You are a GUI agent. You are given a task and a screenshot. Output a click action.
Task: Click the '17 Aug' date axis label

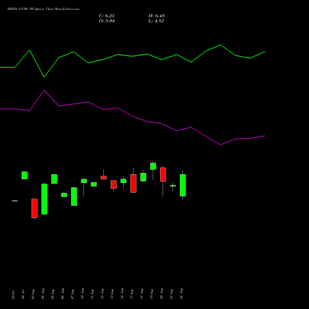pos(132,294)
